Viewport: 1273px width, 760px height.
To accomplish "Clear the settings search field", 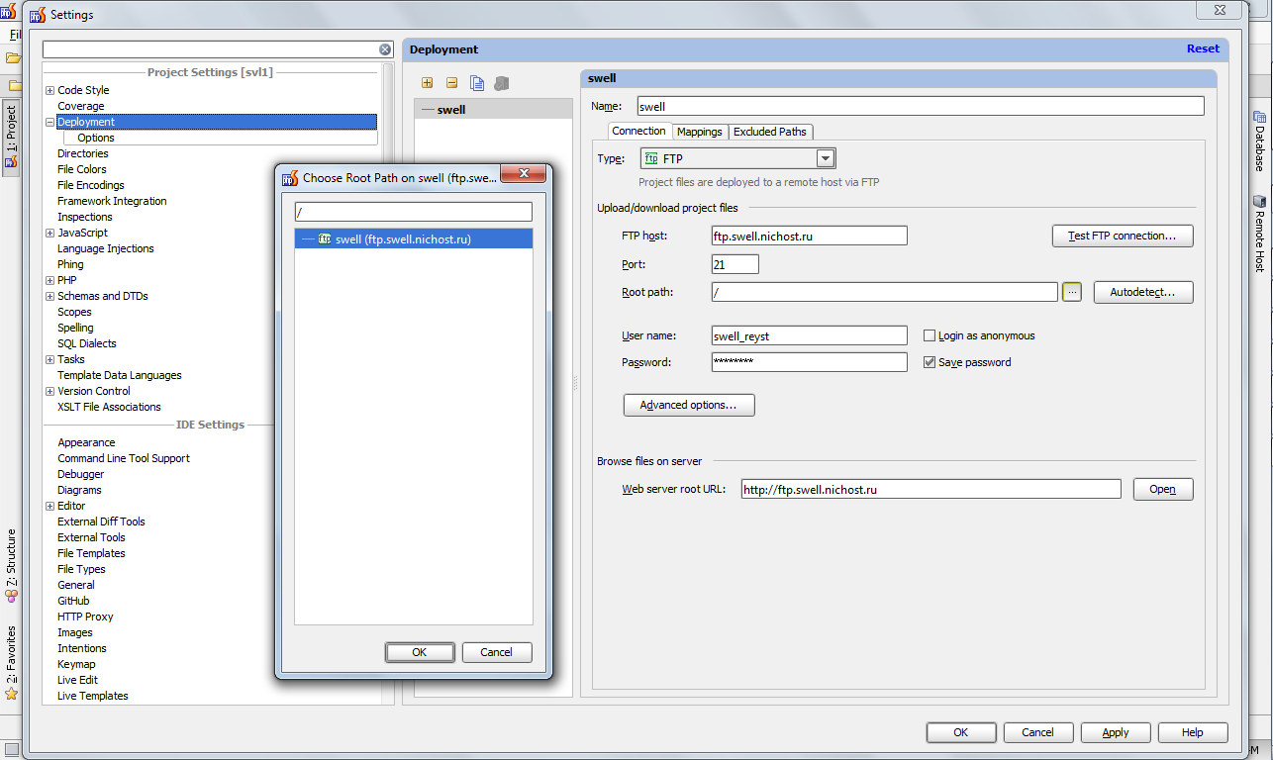I will click(385, 49).
